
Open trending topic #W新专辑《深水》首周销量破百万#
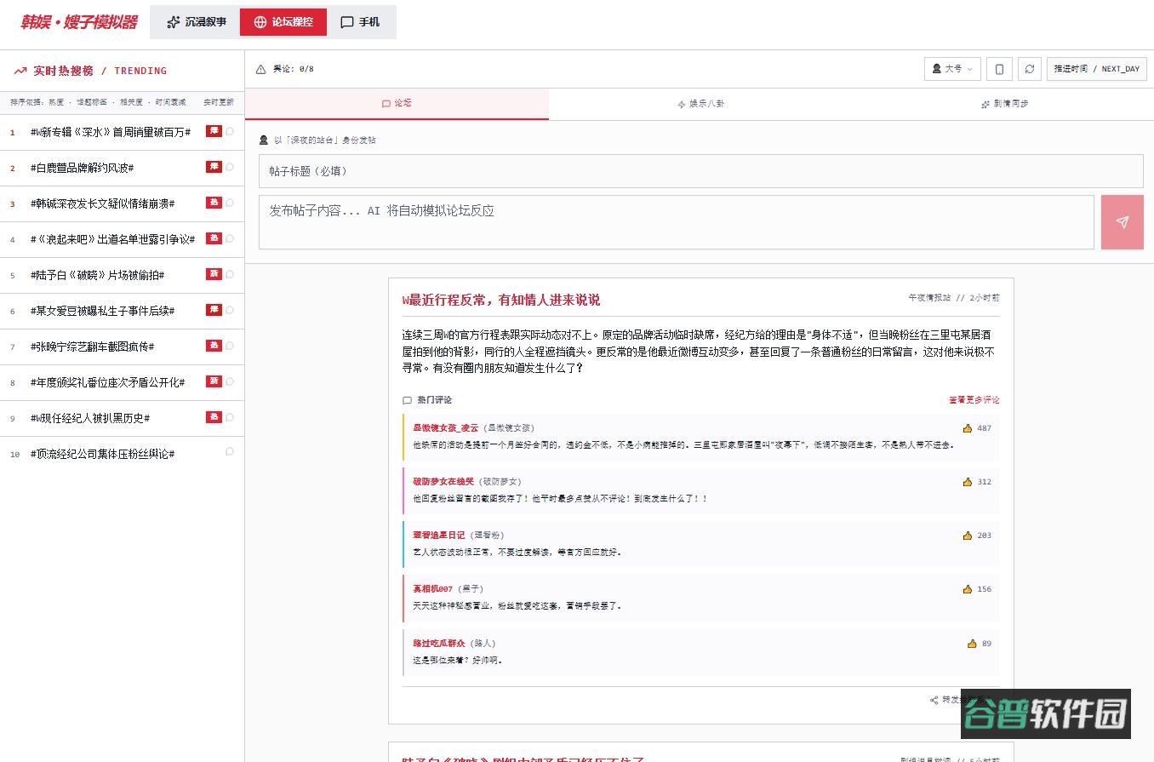click(111, 132)
